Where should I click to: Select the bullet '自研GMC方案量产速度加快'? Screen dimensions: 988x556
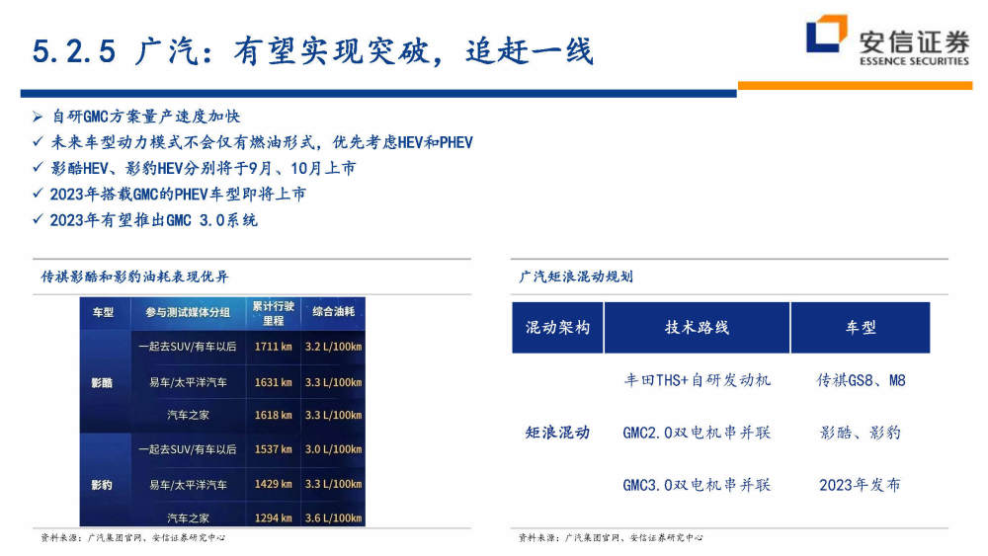coord(145,117)
